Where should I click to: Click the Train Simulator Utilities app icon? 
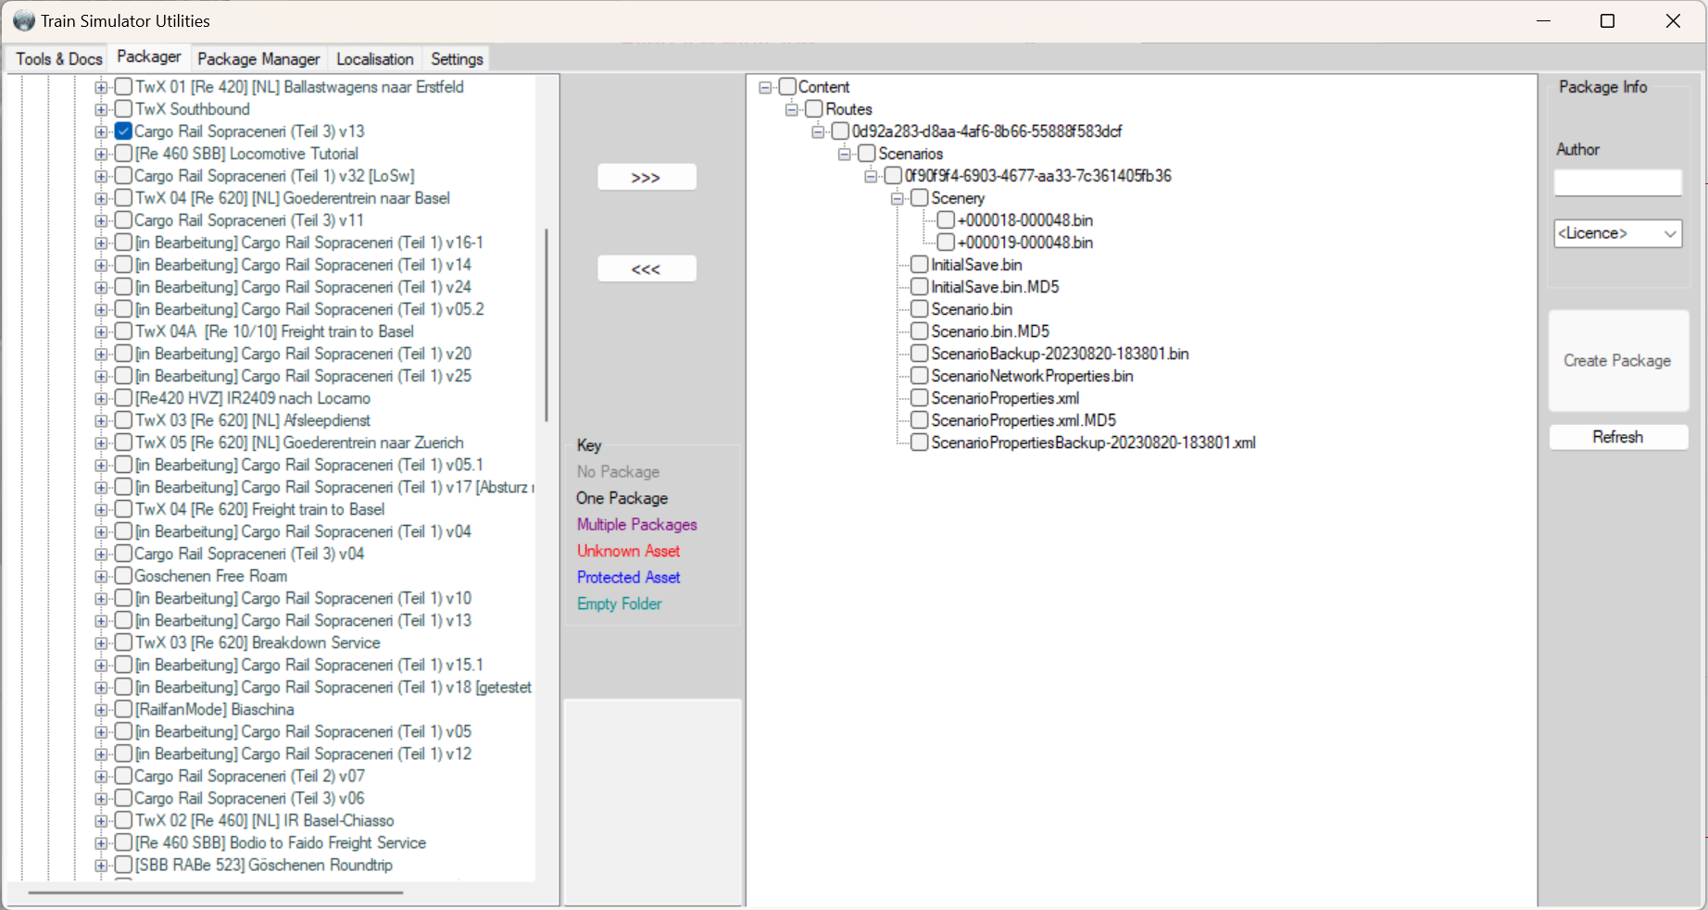[23, 20]
